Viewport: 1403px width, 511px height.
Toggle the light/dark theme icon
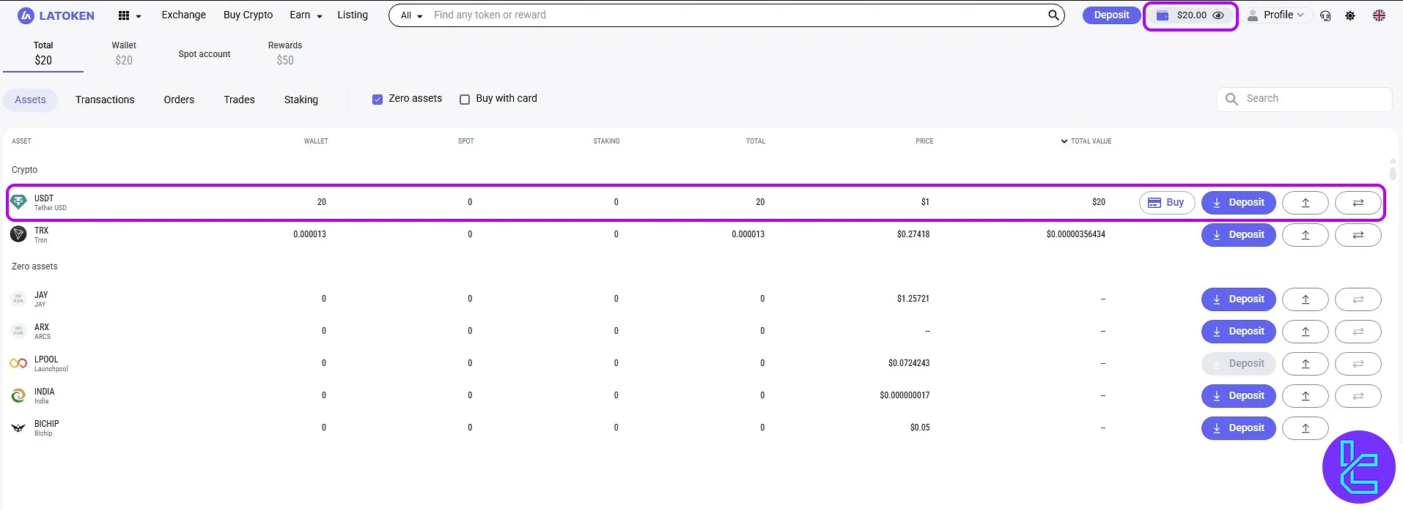[x=1350, y=15]
